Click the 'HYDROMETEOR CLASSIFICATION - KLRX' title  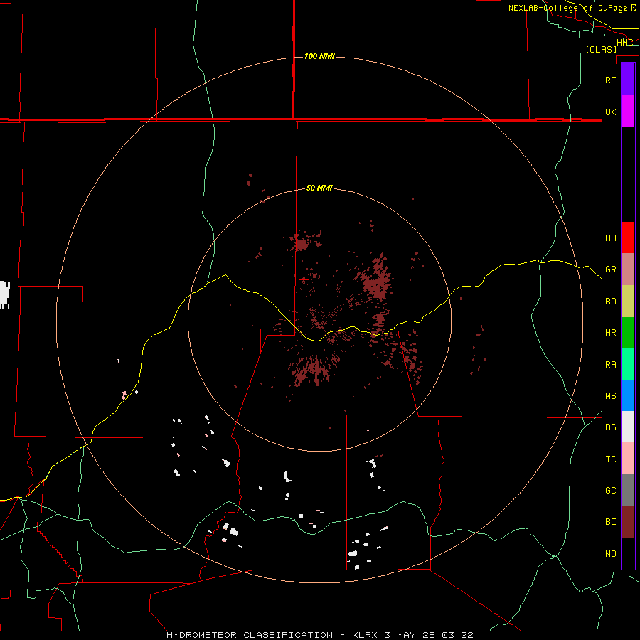tap(273, 635)
